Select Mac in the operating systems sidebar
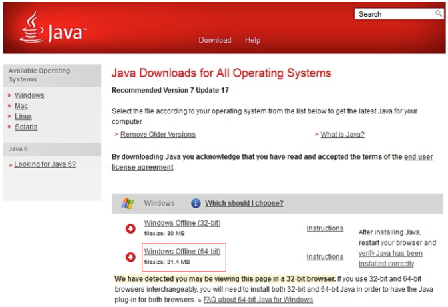The image size is (448, 307). coord(21,106)
